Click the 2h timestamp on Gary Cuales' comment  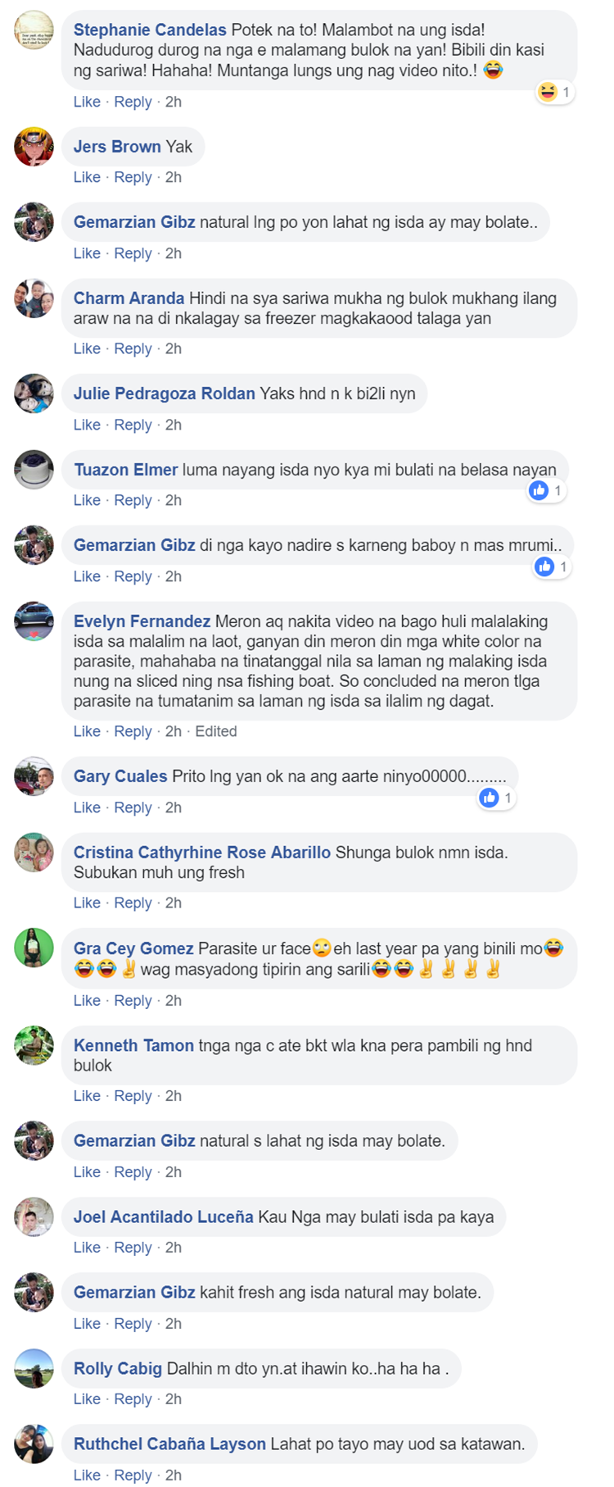[174, 807]
